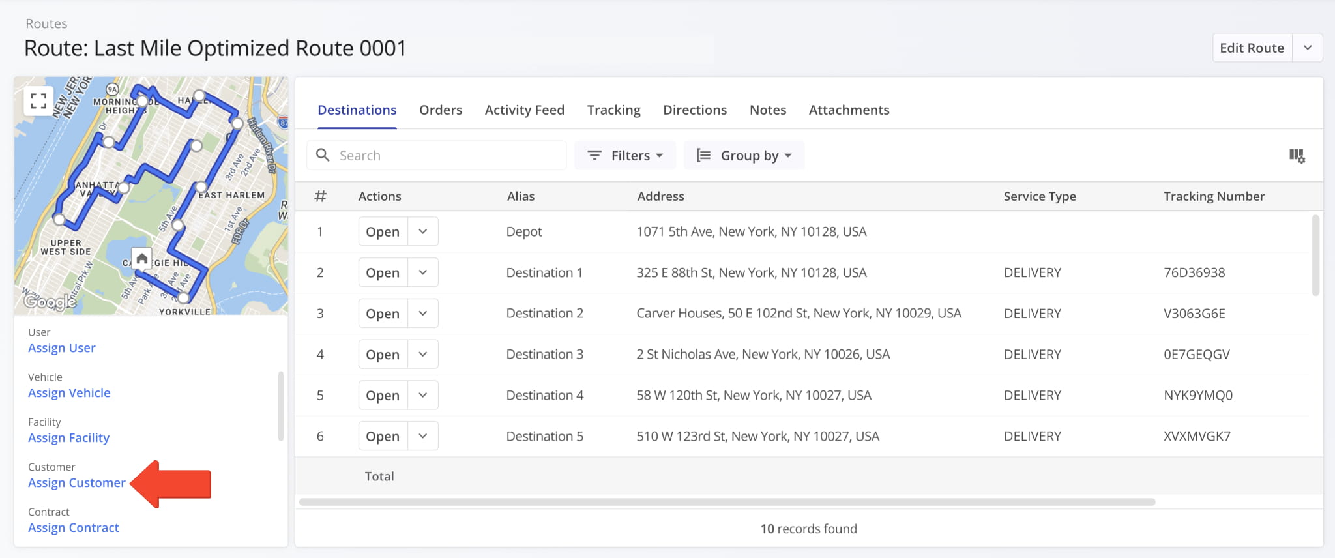Click the Tracking Number column header
This screenshot has width=1335, height=558.
1214,196
